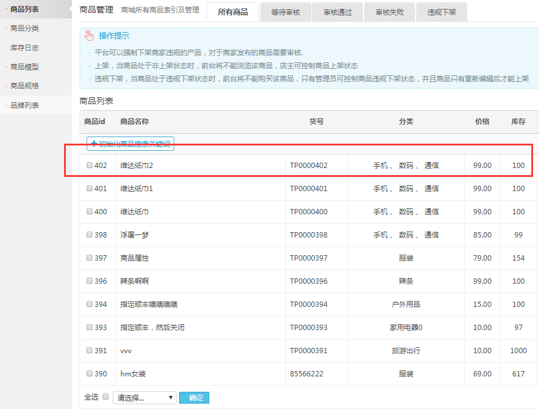Select the 所有商品 tab
This screenshot has height=409, width=539.
pos(232,12)
